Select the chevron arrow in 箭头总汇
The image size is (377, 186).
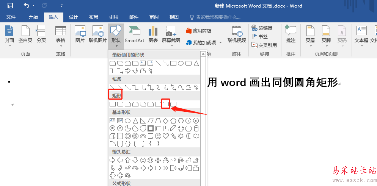[x=165, y=168]
